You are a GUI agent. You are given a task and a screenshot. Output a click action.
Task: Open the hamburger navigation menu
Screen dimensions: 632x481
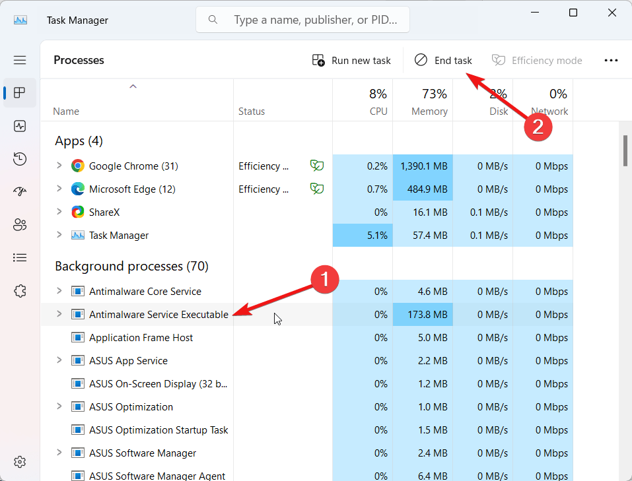[x=20, y=60]
